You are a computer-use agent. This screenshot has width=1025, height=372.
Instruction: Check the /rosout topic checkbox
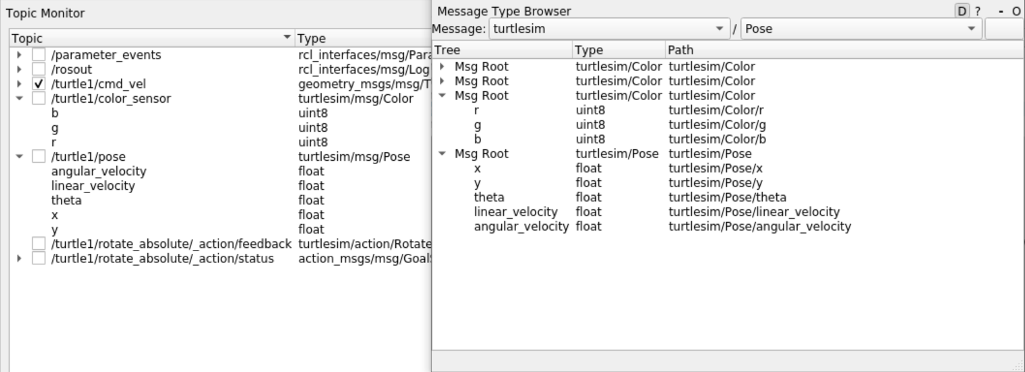point(39,69)
